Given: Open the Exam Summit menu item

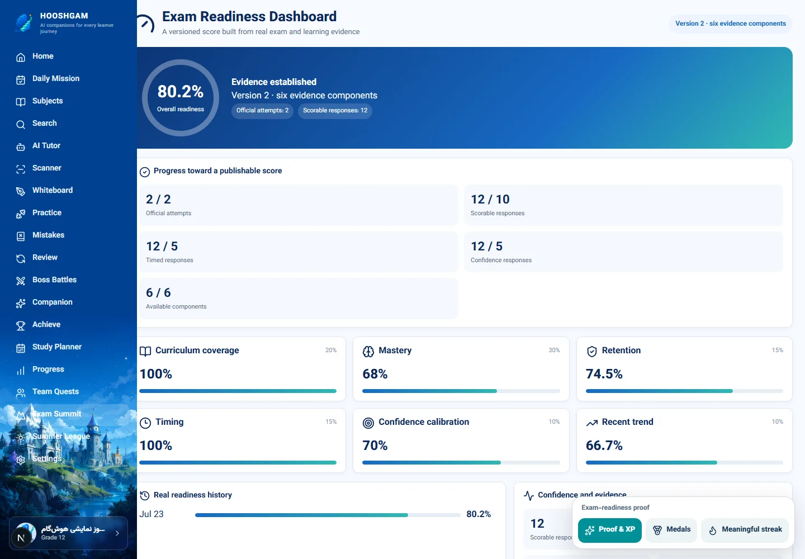Looking at the screenshot, I should [x=68, y=414].
